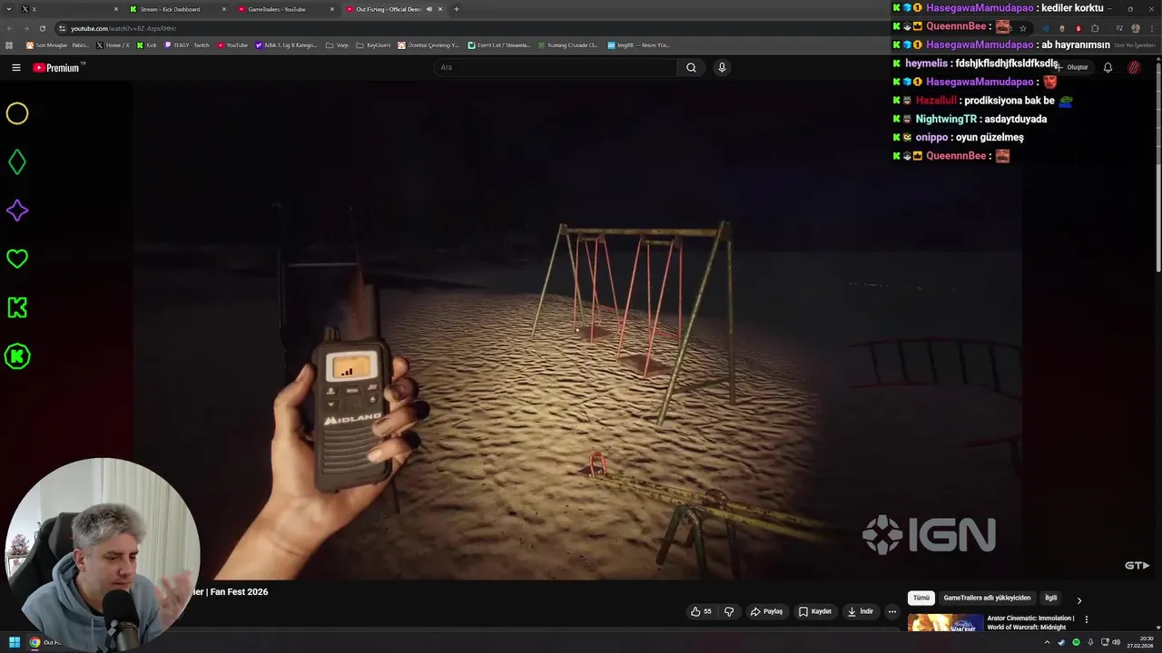Click the yellow circle overlay icon
This screenshot has width=1162, height=653.
[x=17, y=113]
